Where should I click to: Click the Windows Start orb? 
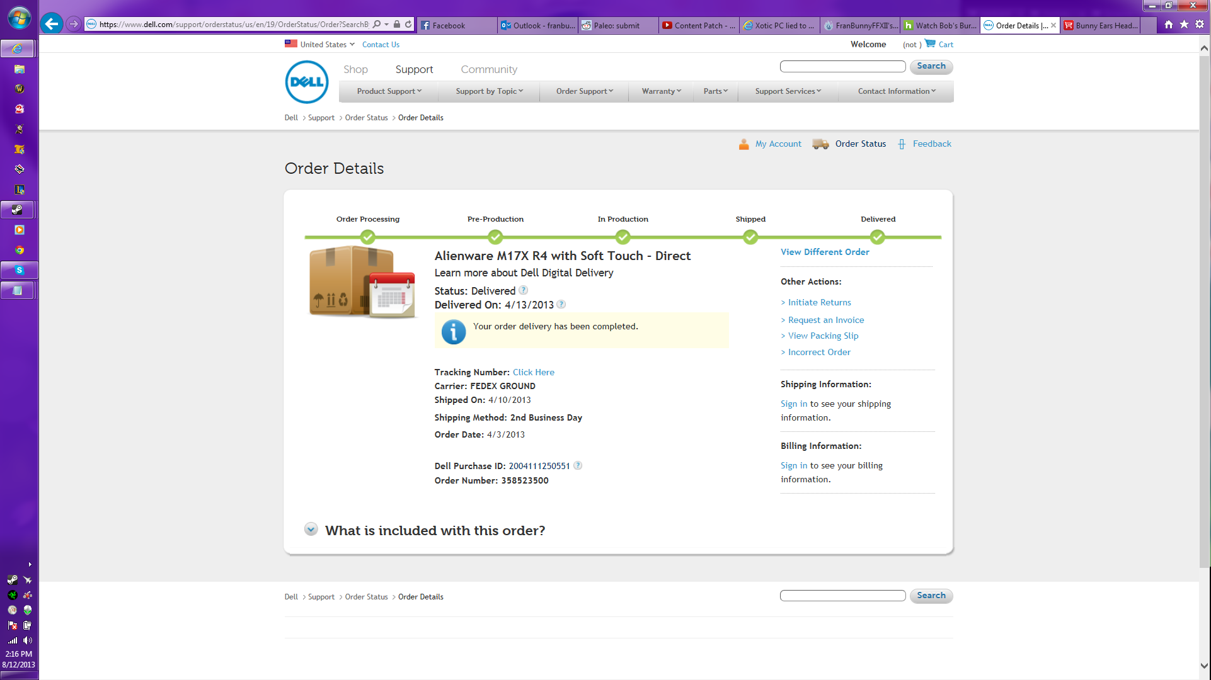click(19, 18)
